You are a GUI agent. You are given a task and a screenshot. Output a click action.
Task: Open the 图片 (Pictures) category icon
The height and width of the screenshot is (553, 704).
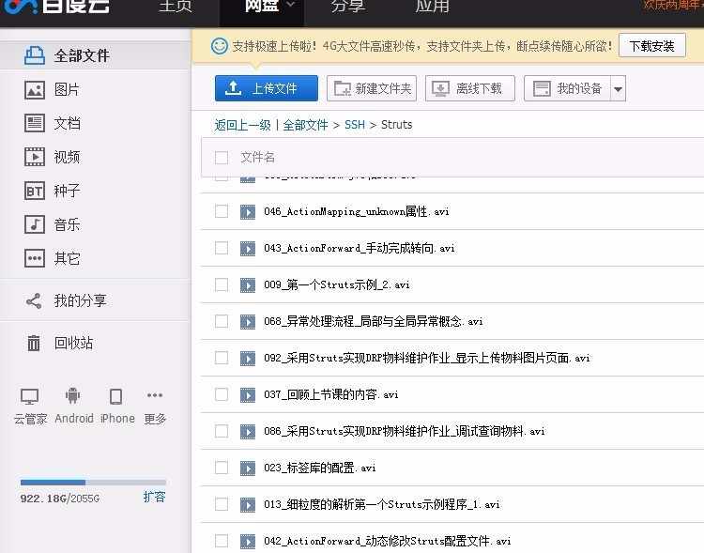point(34,90)
